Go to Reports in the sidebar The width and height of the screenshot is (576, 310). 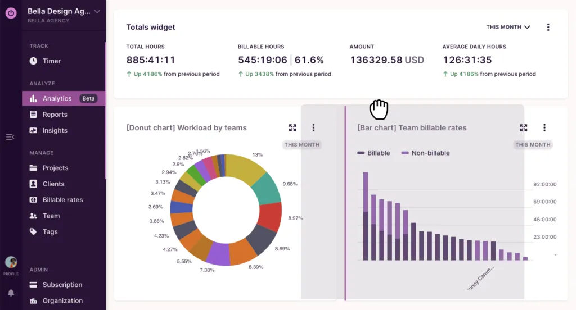55,115
